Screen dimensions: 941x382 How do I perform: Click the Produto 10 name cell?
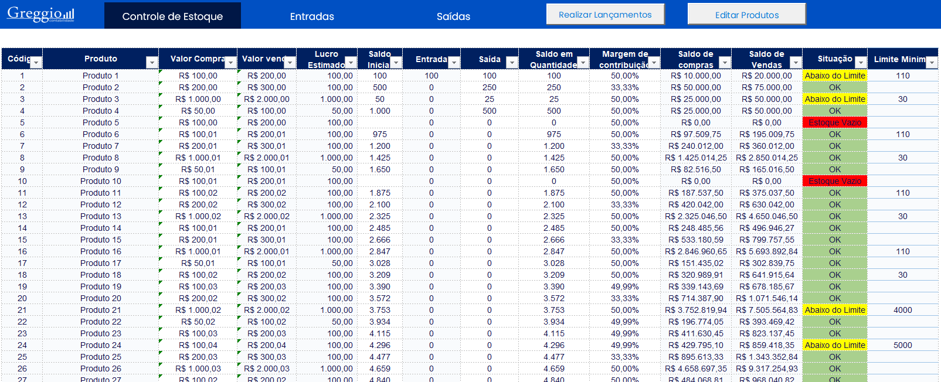101,181
